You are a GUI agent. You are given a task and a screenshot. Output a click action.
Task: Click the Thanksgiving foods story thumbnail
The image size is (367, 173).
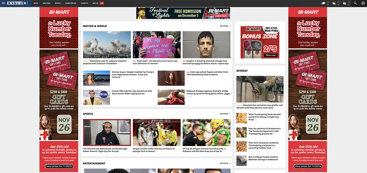click(241, 118)
